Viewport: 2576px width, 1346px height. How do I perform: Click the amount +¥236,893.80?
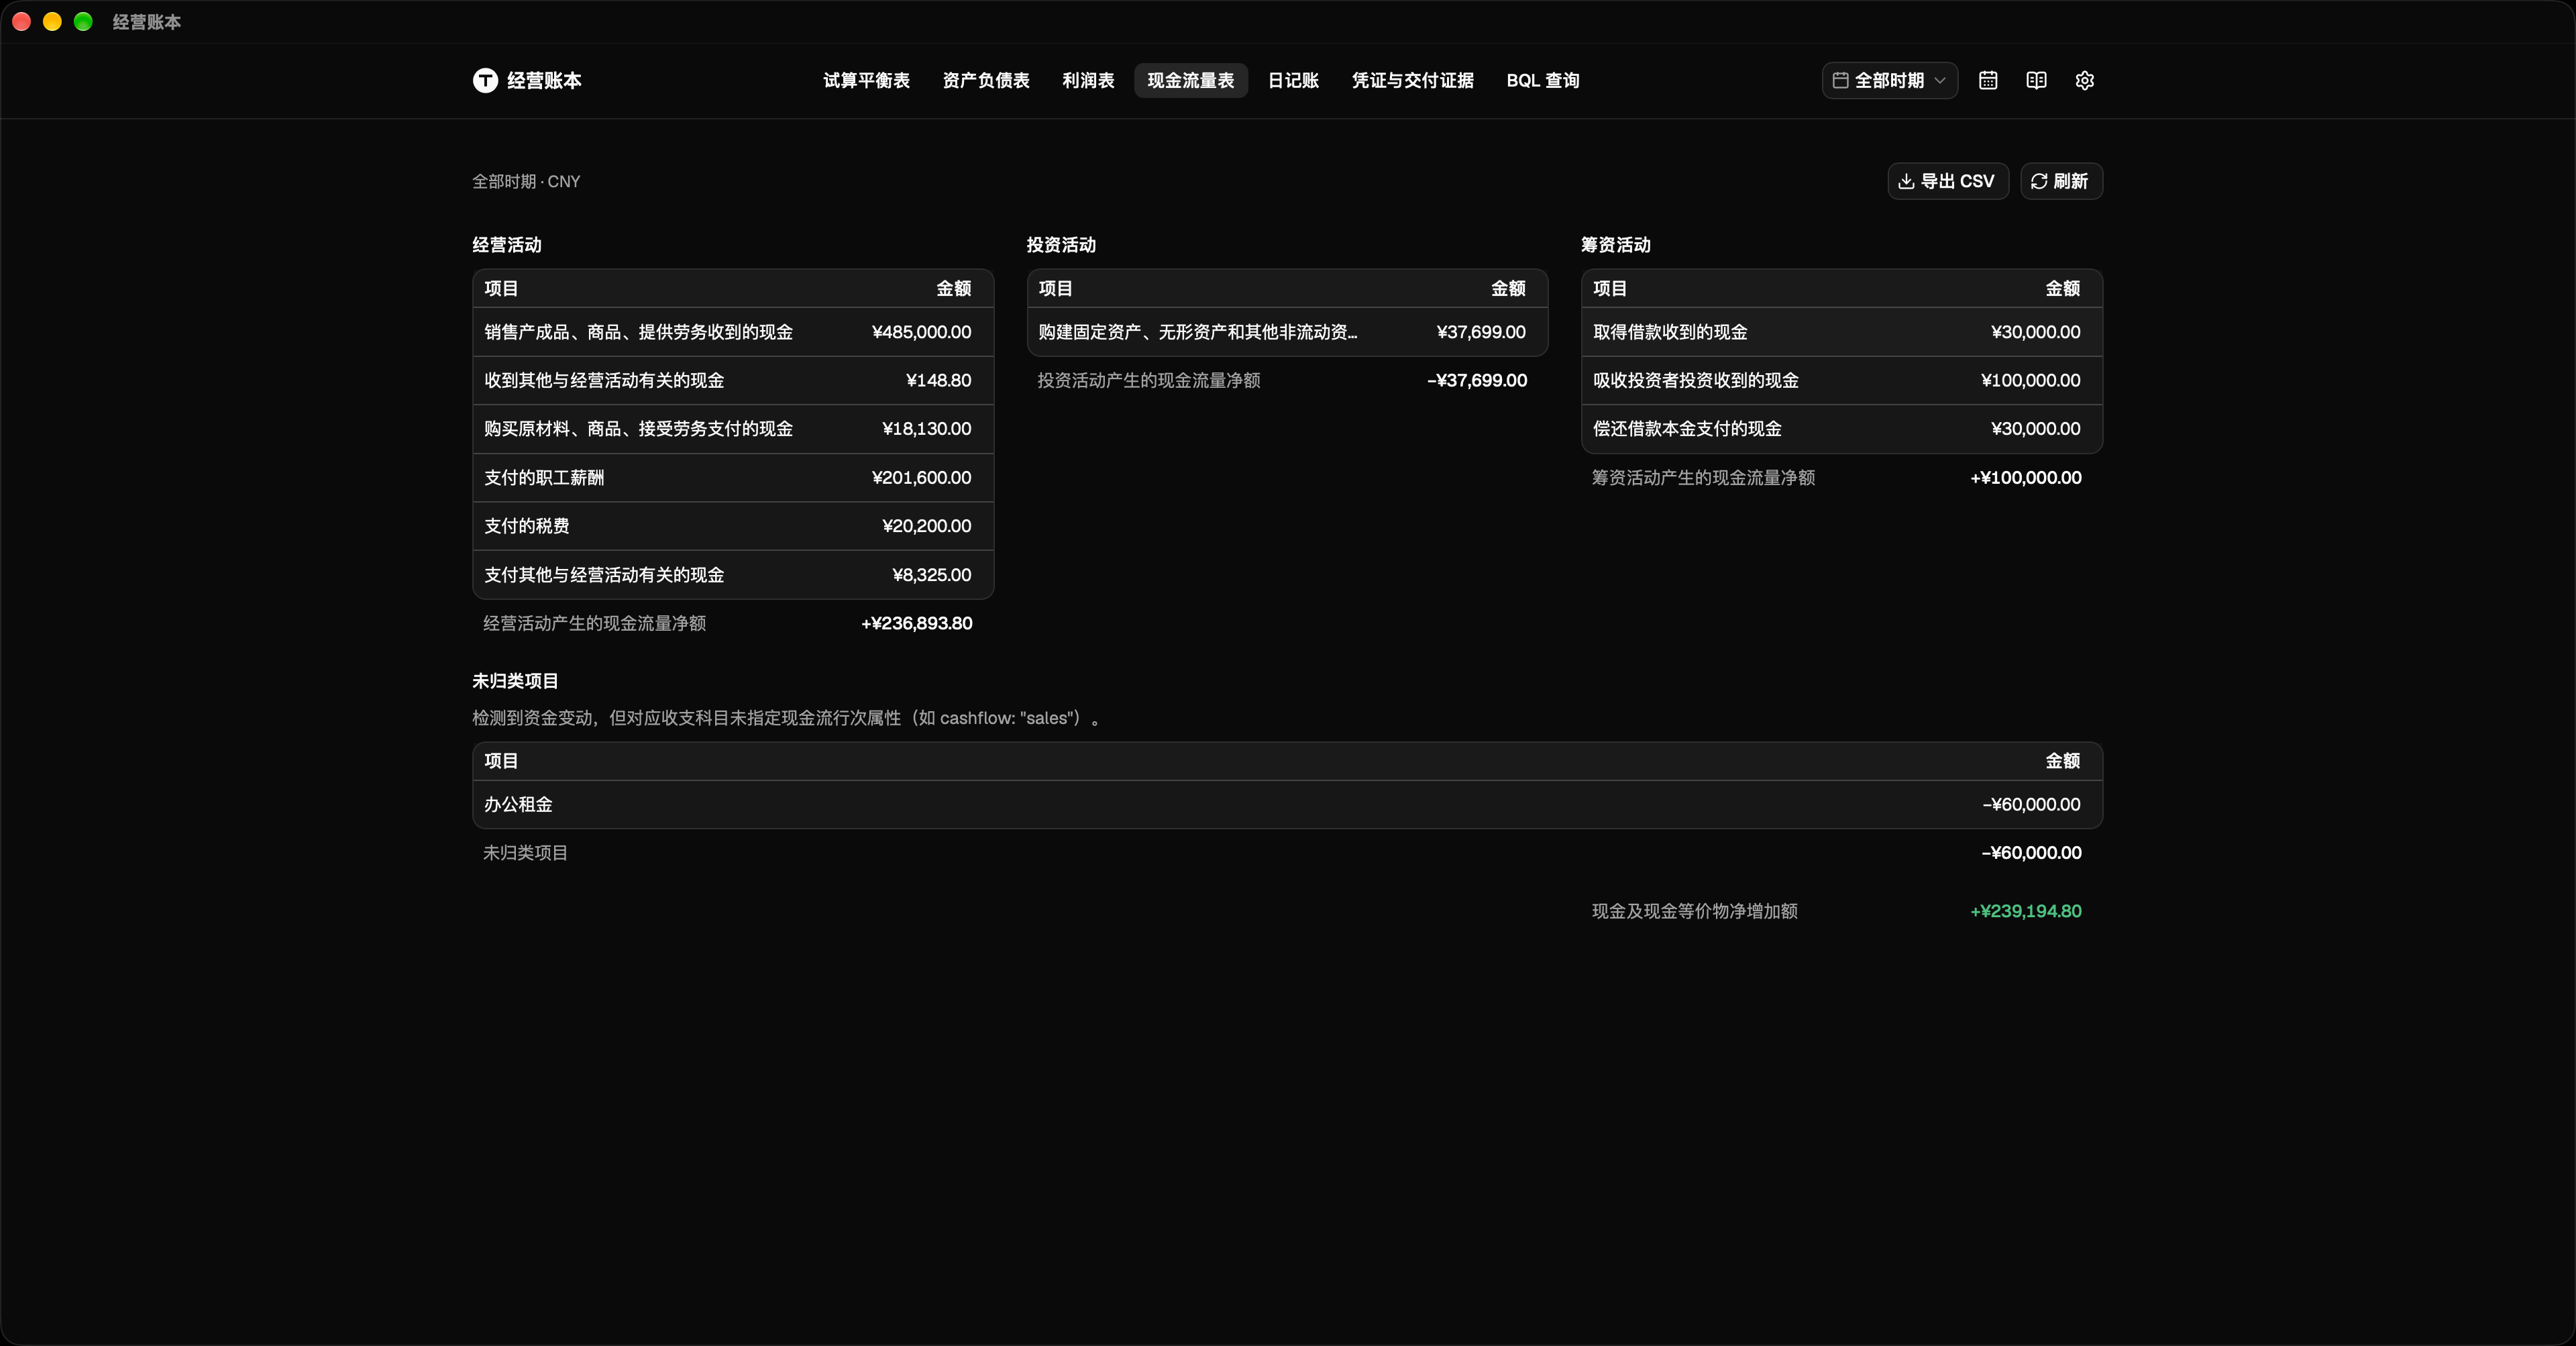click(x=916, y=623)
